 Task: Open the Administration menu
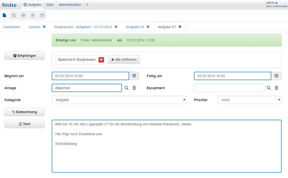[70, 5]
